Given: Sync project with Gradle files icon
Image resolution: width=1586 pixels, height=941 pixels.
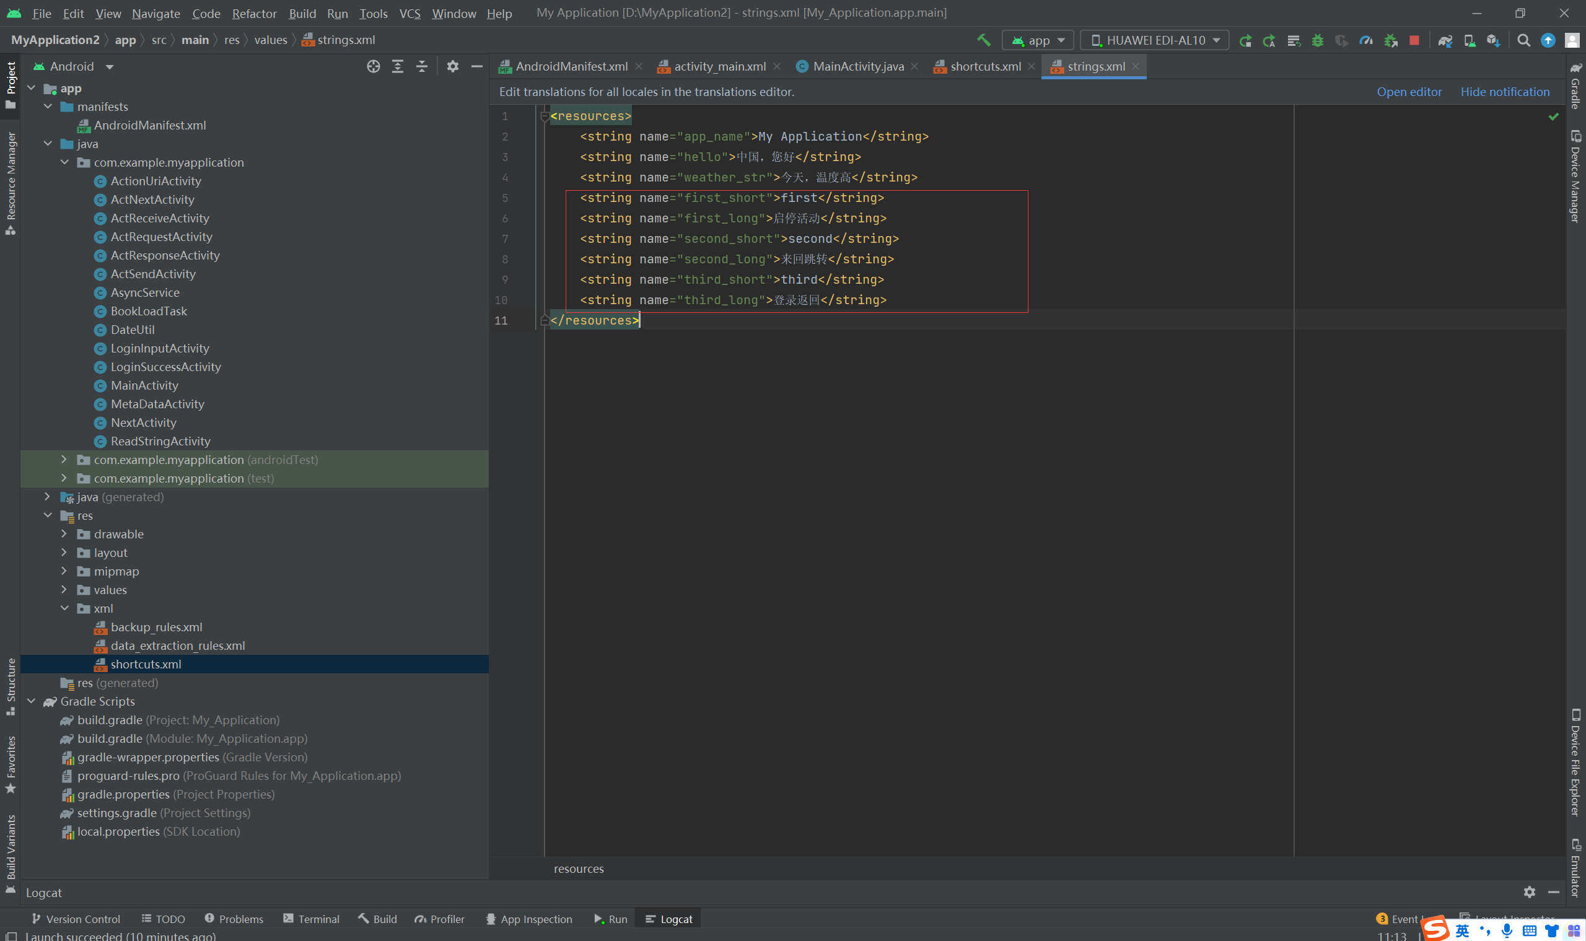Looking at the screenshot, I should (1445, 41).
